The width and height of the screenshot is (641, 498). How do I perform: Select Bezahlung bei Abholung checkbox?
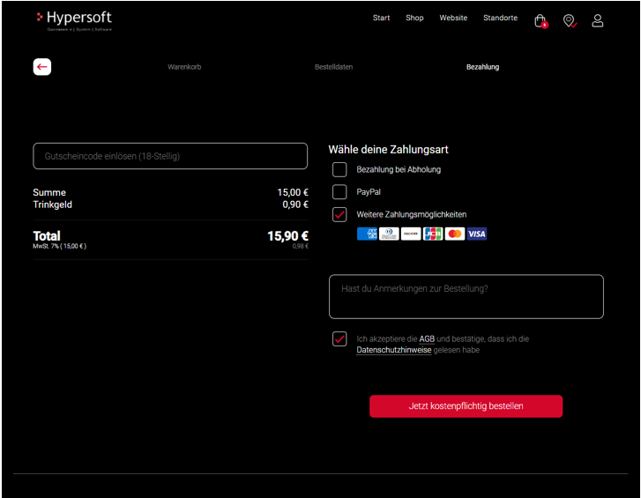tap(339, 169)
